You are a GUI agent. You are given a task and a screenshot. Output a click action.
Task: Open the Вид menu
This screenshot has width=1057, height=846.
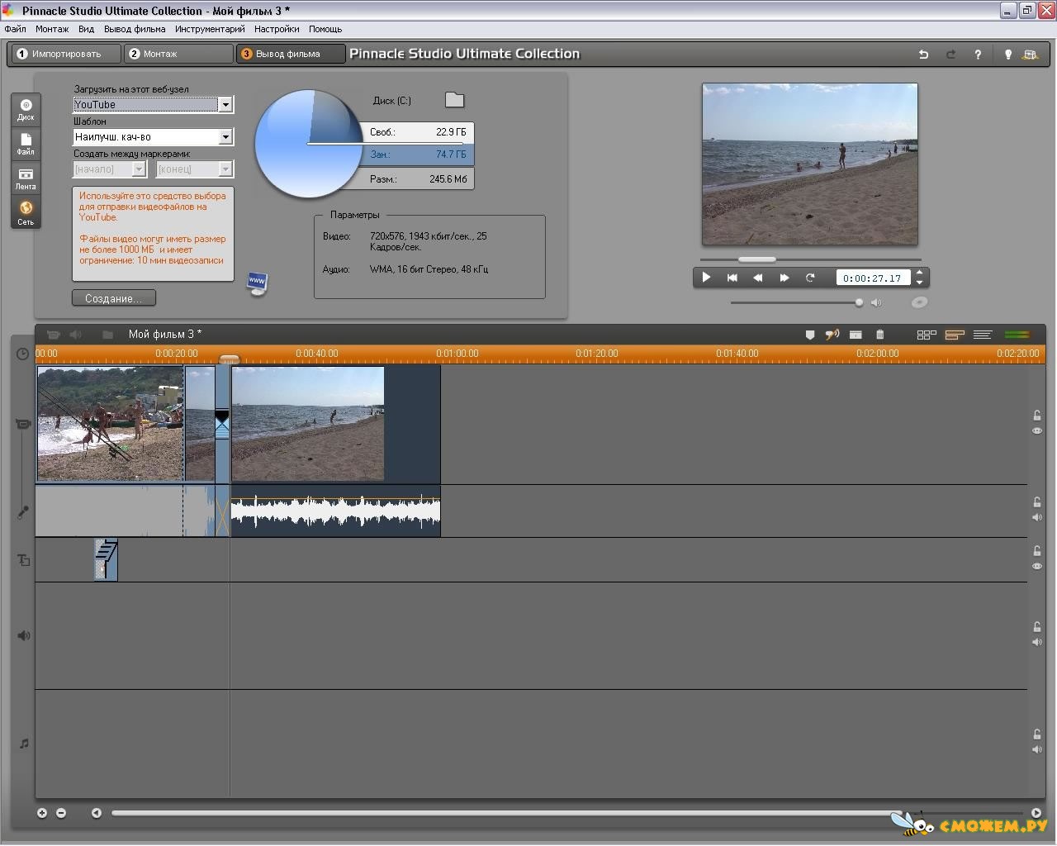pos(86,29)
